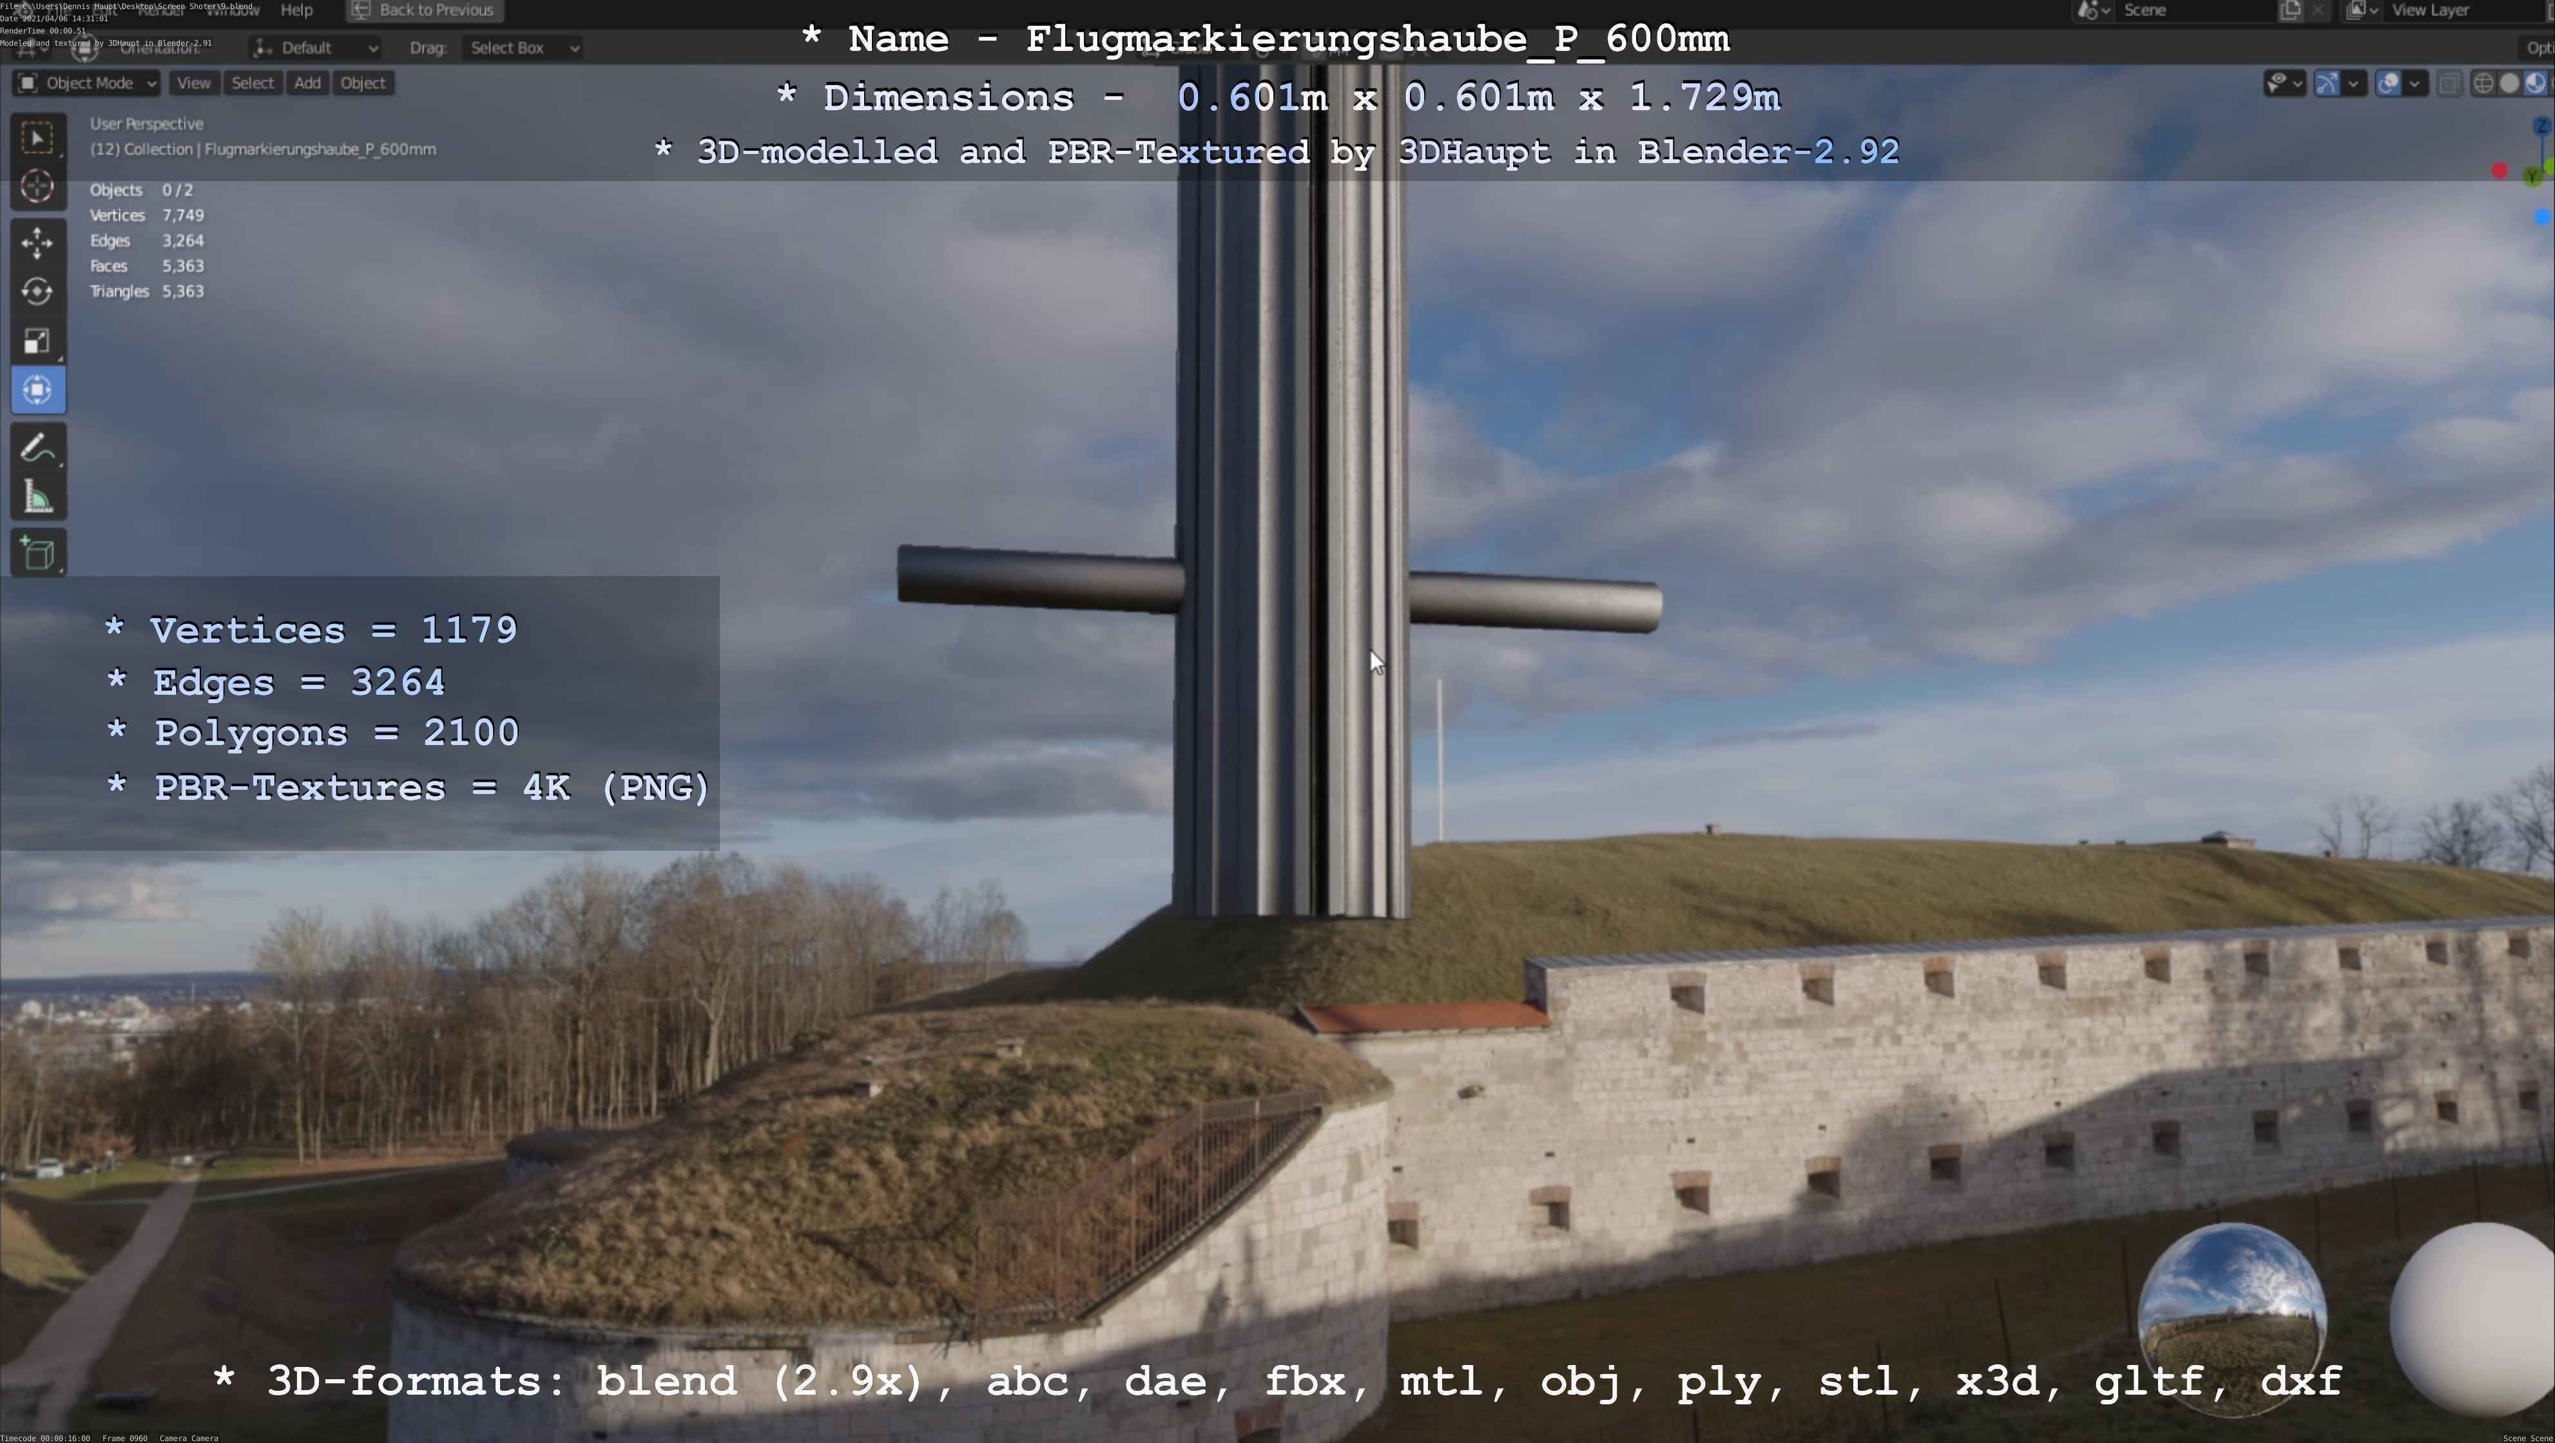This screenshot has height=1443, width=2555.
Task: Open the Default orientation dropdown
Action: point(315,48)
